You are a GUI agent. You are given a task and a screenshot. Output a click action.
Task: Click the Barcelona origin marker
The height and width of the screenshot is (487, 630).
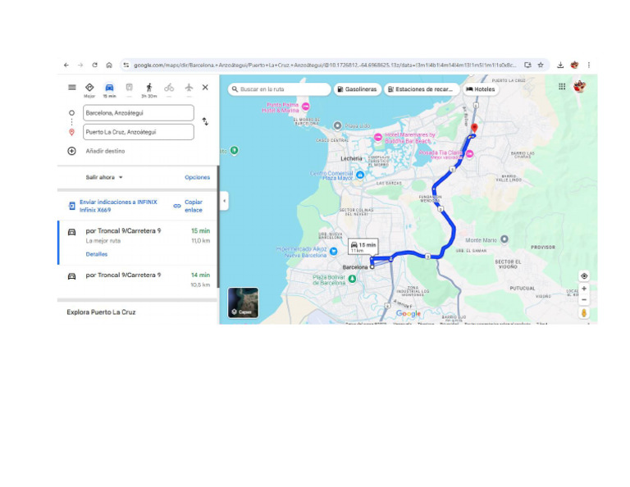[x=372, y=267]
